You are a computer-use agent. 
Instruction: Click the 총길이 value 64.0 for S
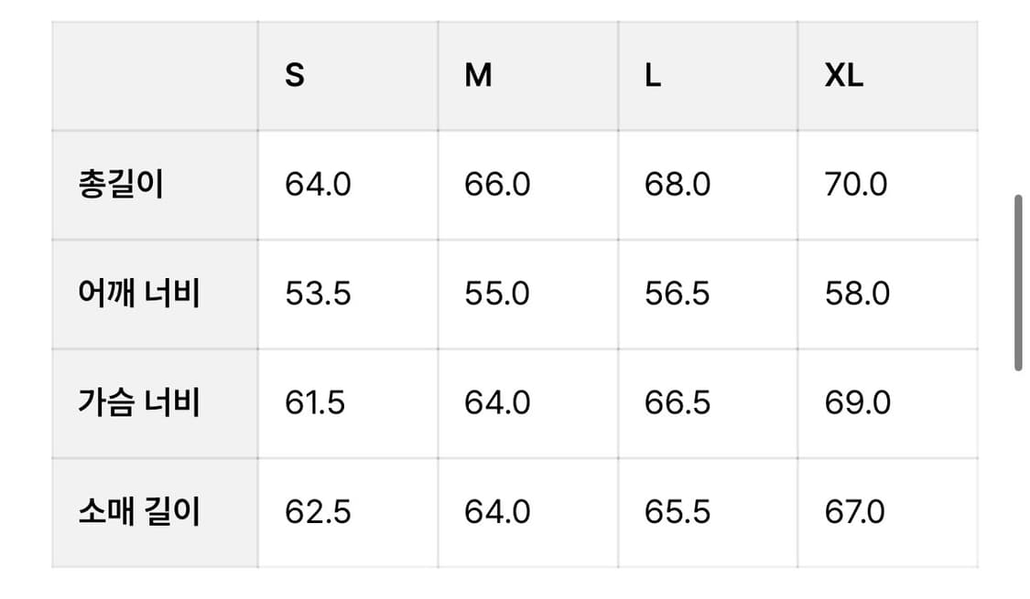tap(318, 185)
